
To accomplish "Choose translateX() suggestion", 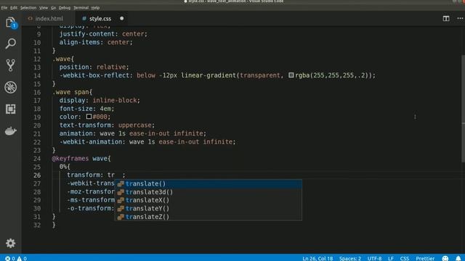I will [209, 200].
